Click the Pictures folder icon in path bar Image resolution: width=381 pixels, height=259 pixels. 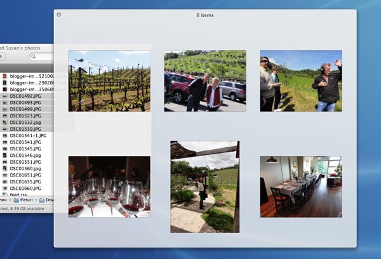click(17, 200)
